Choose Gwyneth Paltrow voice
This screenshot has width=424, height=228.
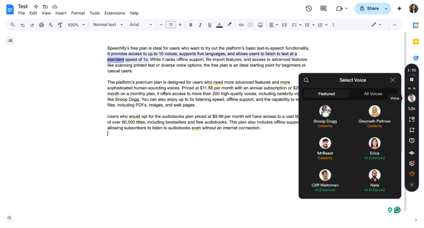(x=374, y=117)
